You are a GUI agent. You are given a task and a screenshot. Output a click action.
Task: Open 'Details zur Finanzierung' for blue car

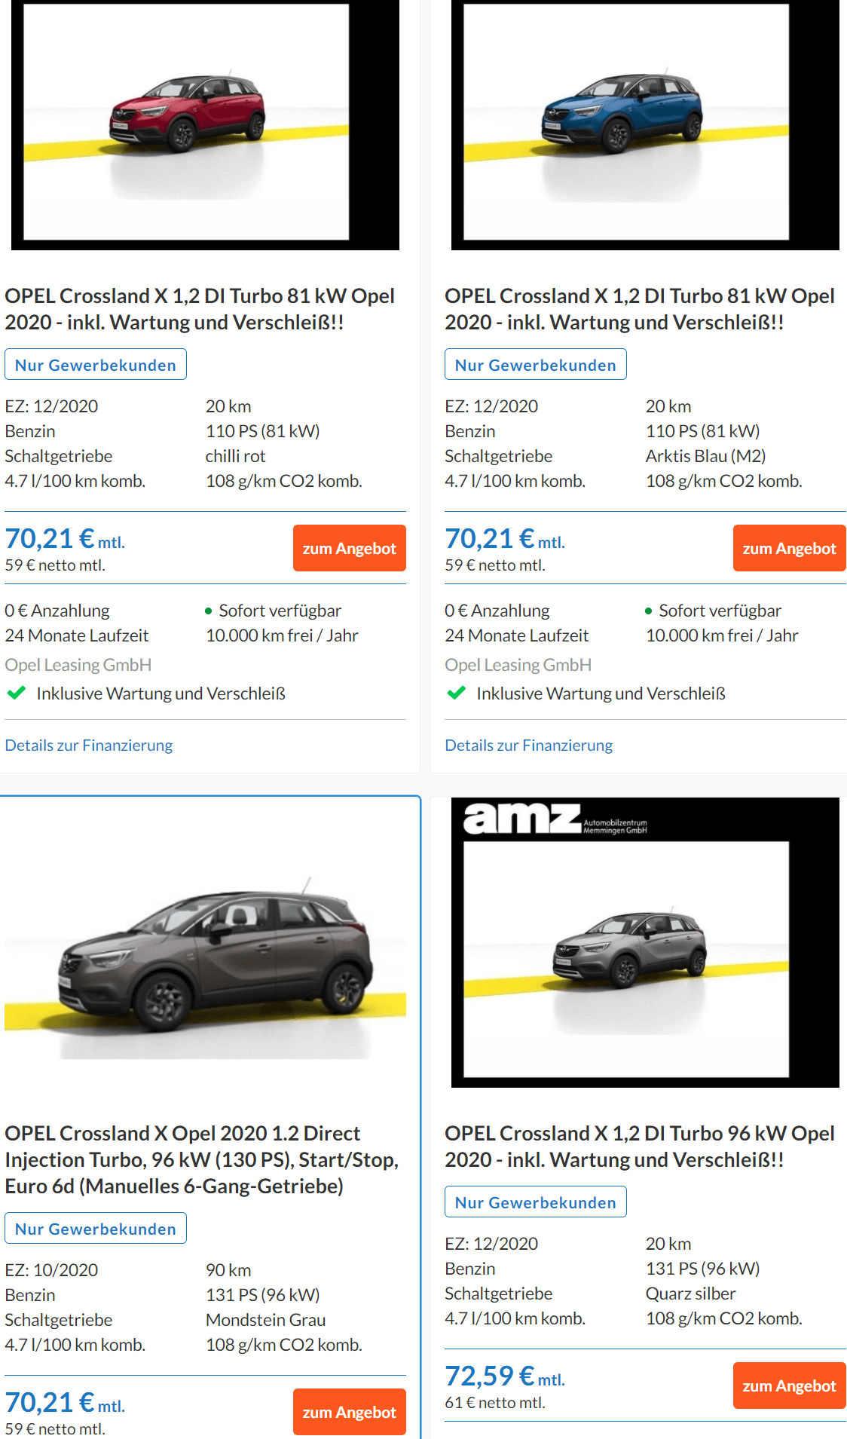tap(529, 745)
